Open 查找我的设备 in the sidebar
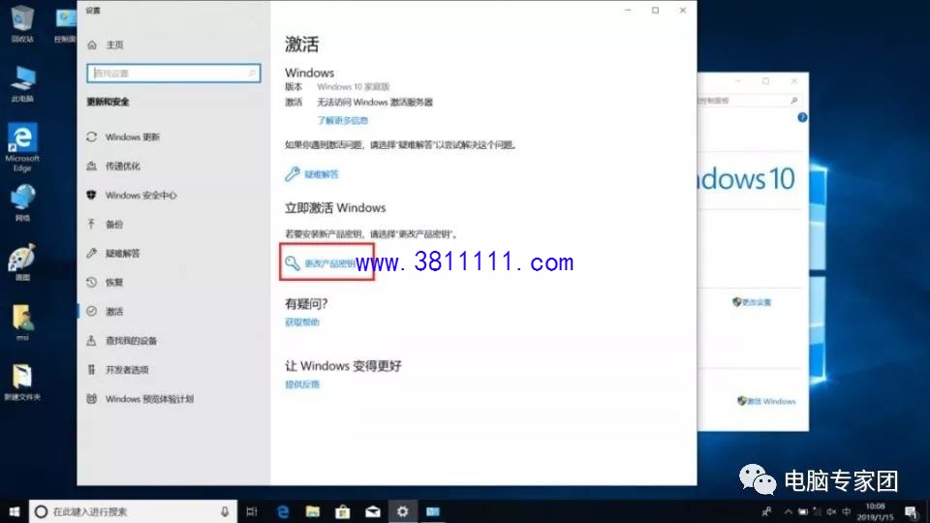930x523 pixels. click(x=122, y=340)
